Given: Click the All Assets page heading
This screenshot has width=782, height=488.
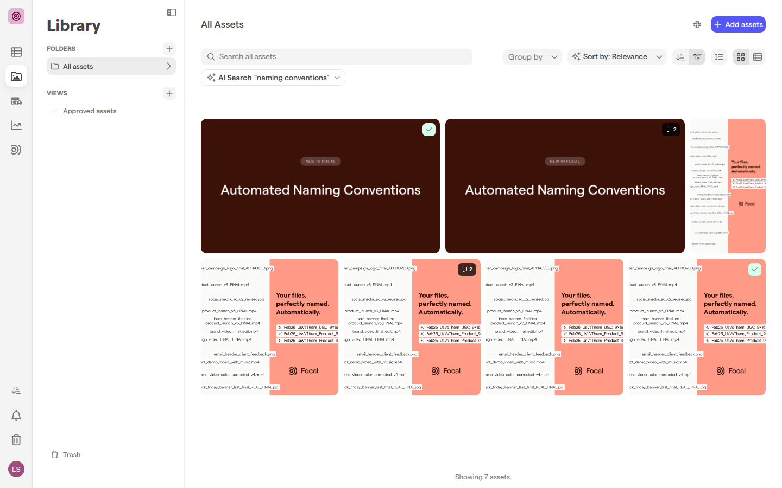Looking at the screenshot, I should tap(222, 24).
